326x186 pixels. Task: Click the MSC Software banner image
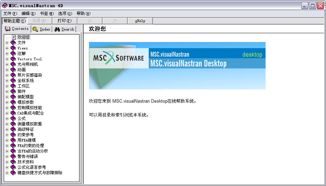pos(177,66)
